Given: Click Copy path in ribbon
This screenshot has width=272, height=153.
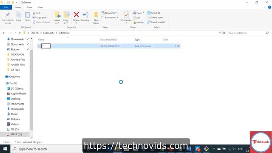Looking at the screenshot, I should (40, 17).
